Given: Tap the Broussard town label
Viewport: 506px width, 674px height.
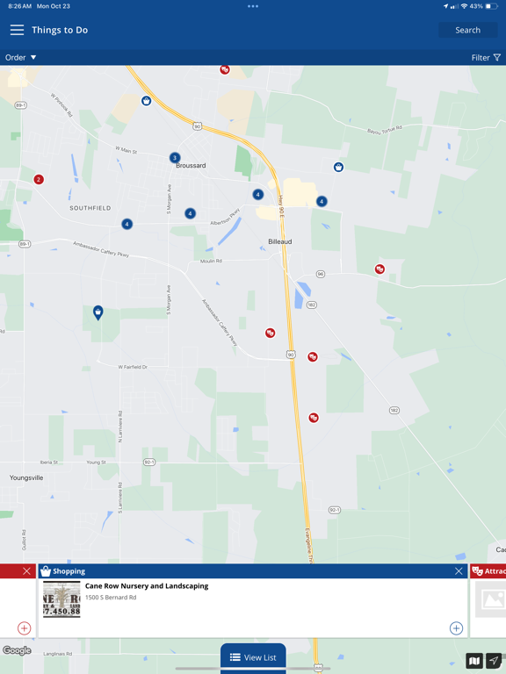Looking at the screenshot, I should click(x=191, y=166).
